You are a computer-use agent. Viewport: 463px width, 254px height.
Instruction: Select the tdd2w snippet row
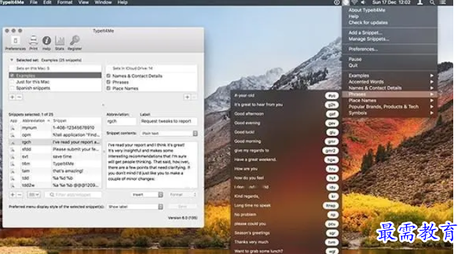(x=55, y=185)
